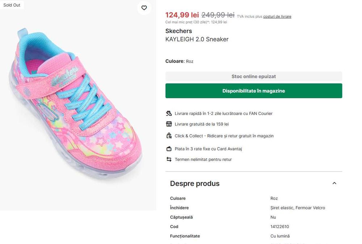
Task: Click the Culoare: Roz color label
Action: [179, 61]
